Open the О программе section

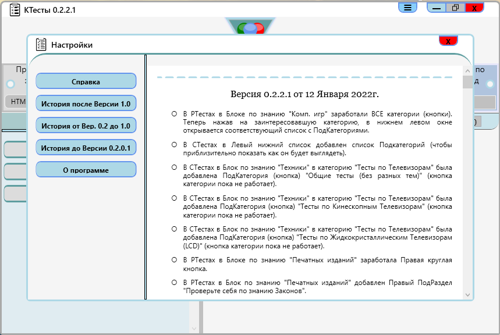(x=86, y=170)
